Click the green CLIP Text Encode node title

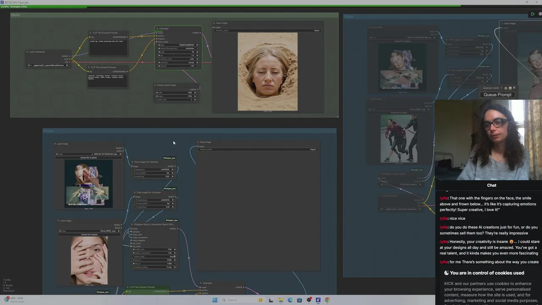tap(142, 287)
